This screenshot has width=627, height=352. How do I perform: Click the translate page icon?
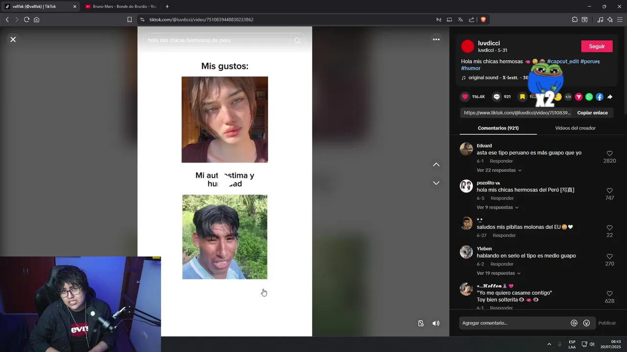pos(460,20)
